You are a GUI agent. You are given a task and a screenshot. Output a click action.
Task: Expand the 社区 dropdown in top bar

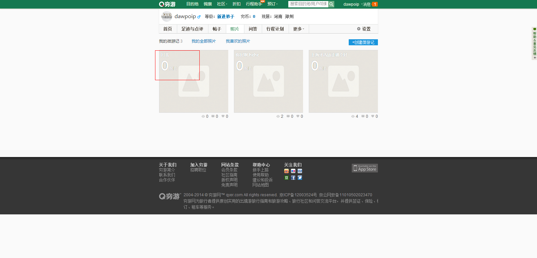[x=222, y=4]
